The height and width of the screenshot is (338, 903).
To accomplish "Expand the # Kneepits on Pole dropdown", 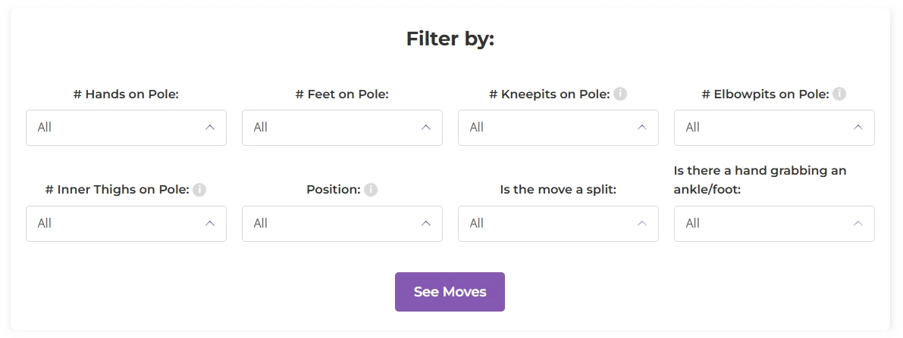I will click(x=558, y=128).
